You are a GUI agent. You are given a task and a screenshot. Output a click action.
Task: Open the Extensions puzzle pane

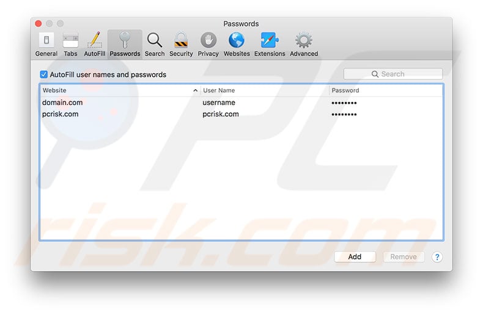[x=270, y=45]
